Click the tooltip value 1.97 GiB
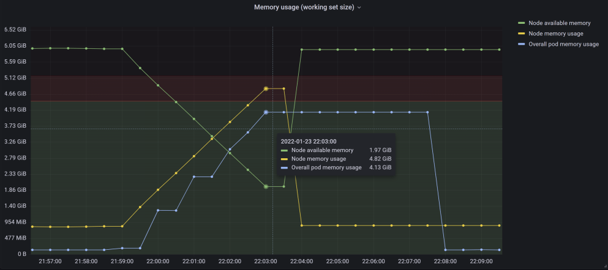Viewport: 608px width, 270px height. [380, 150]
